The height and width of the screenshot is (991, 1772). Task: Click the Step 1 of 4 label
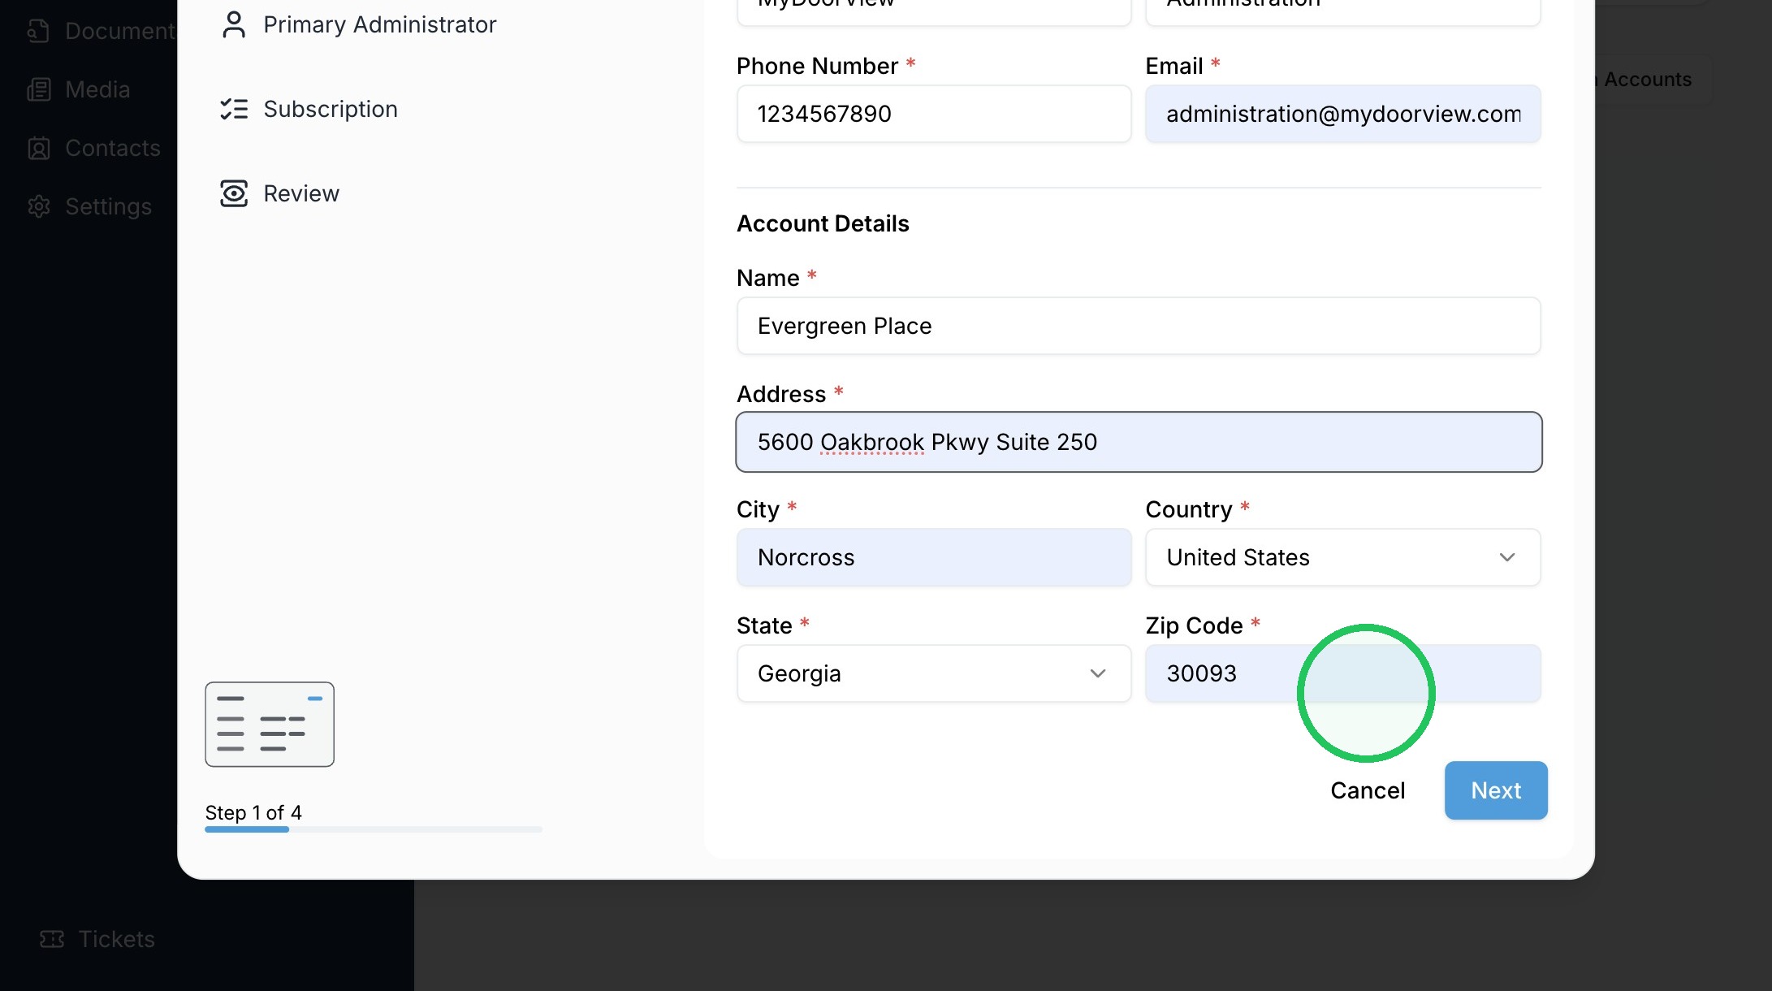(x=253, y=812)
